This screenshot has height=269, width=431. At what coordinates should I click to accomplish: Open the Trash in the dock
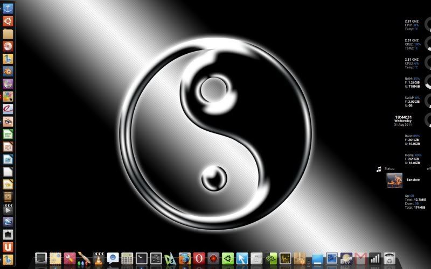click(x=389, y=259)
